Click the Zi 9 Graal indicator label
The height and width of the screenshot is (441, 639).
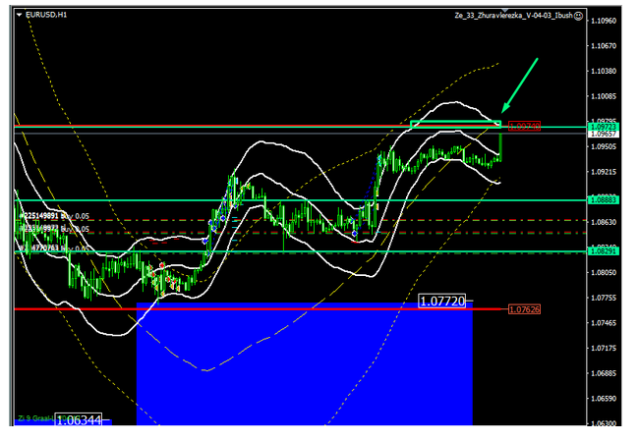point(33,419)
